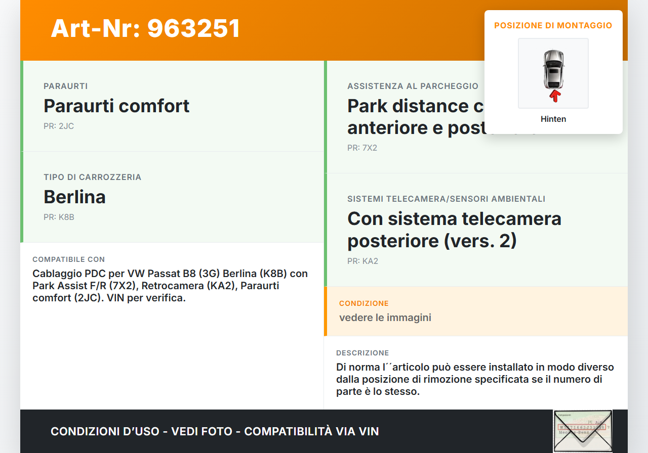Click the top-view car icon under Posizione di Montaggio

pyautogui.click(x=553, y=73)
